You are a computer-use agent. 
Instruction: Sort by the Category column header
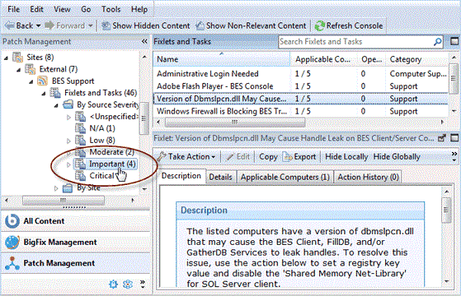click(x=418, y=59)
